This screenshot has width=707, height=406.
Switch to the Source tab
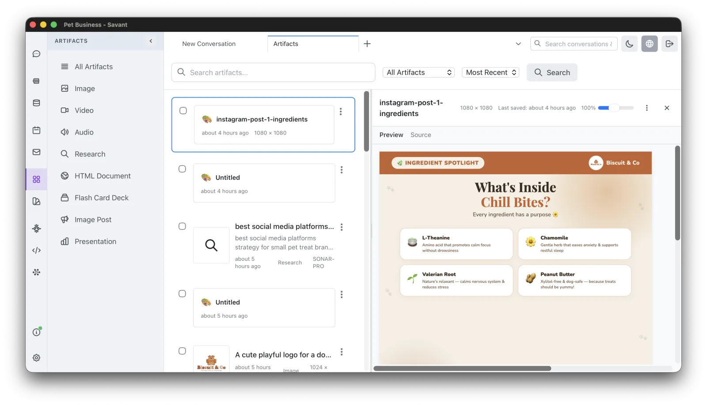(421, 135)
